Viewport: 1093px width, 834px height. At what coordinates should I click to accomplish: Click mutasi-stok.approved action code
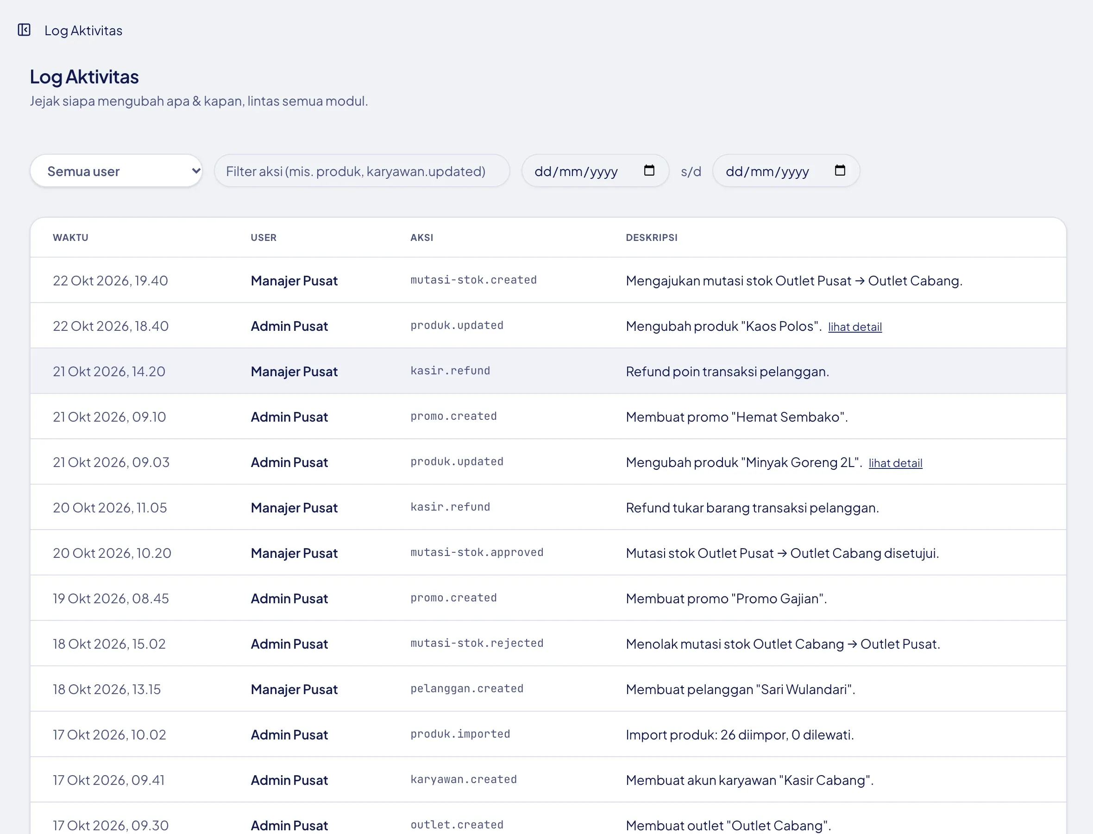pyautogui.click(x=477, y=552)
